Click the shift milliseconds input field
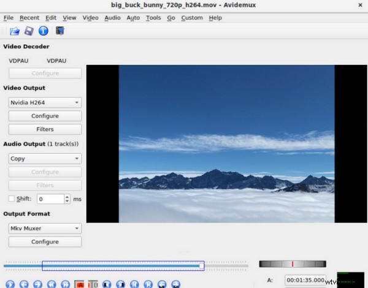The image size is (368, 288). click(51, 199)
